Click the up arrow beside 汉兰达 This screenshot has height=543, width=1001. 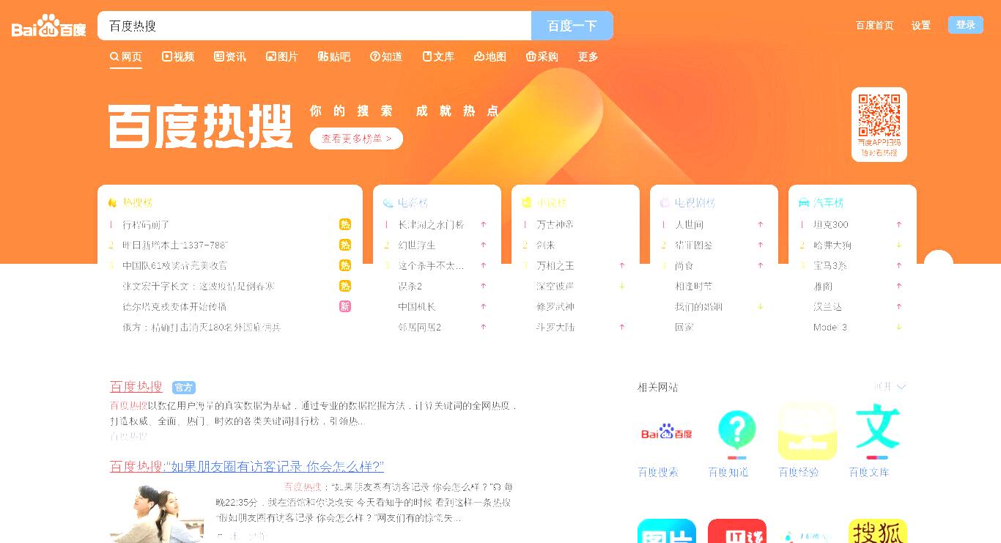point(899,306)
